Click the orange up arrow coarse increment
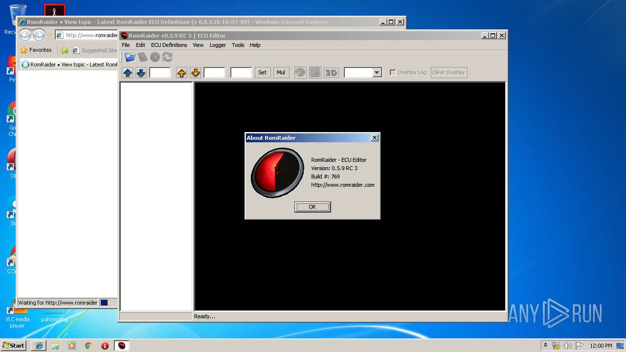Viewport: 626px width, 352px height. (x=181, y=73)
